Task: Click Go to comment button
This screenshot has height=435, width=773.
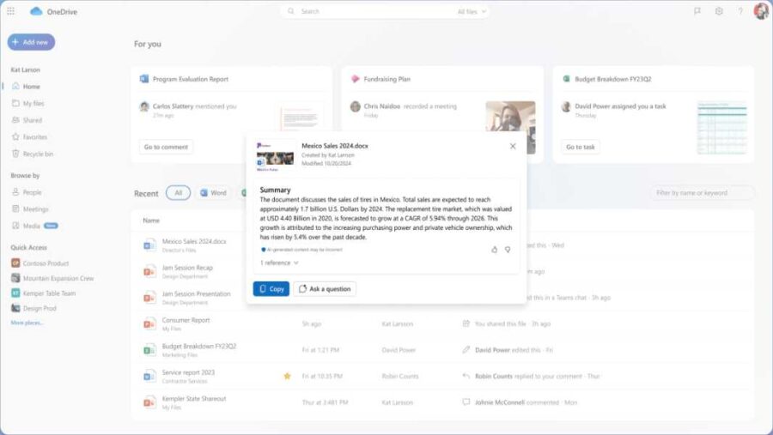Action: tap(166, 147)
